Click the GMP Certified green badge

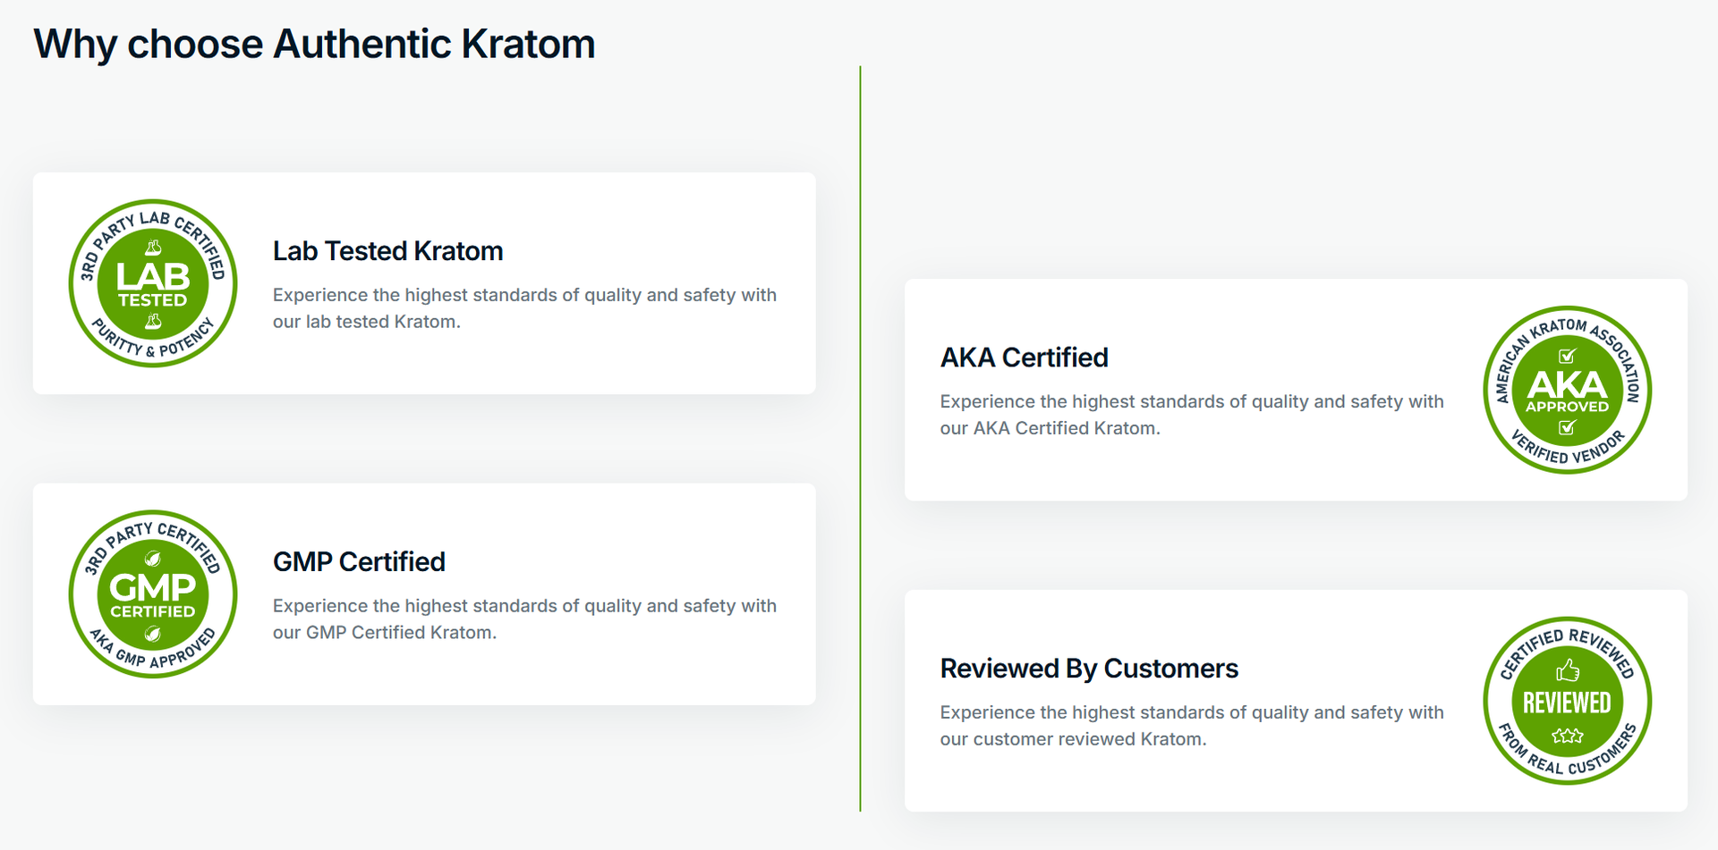153,594
